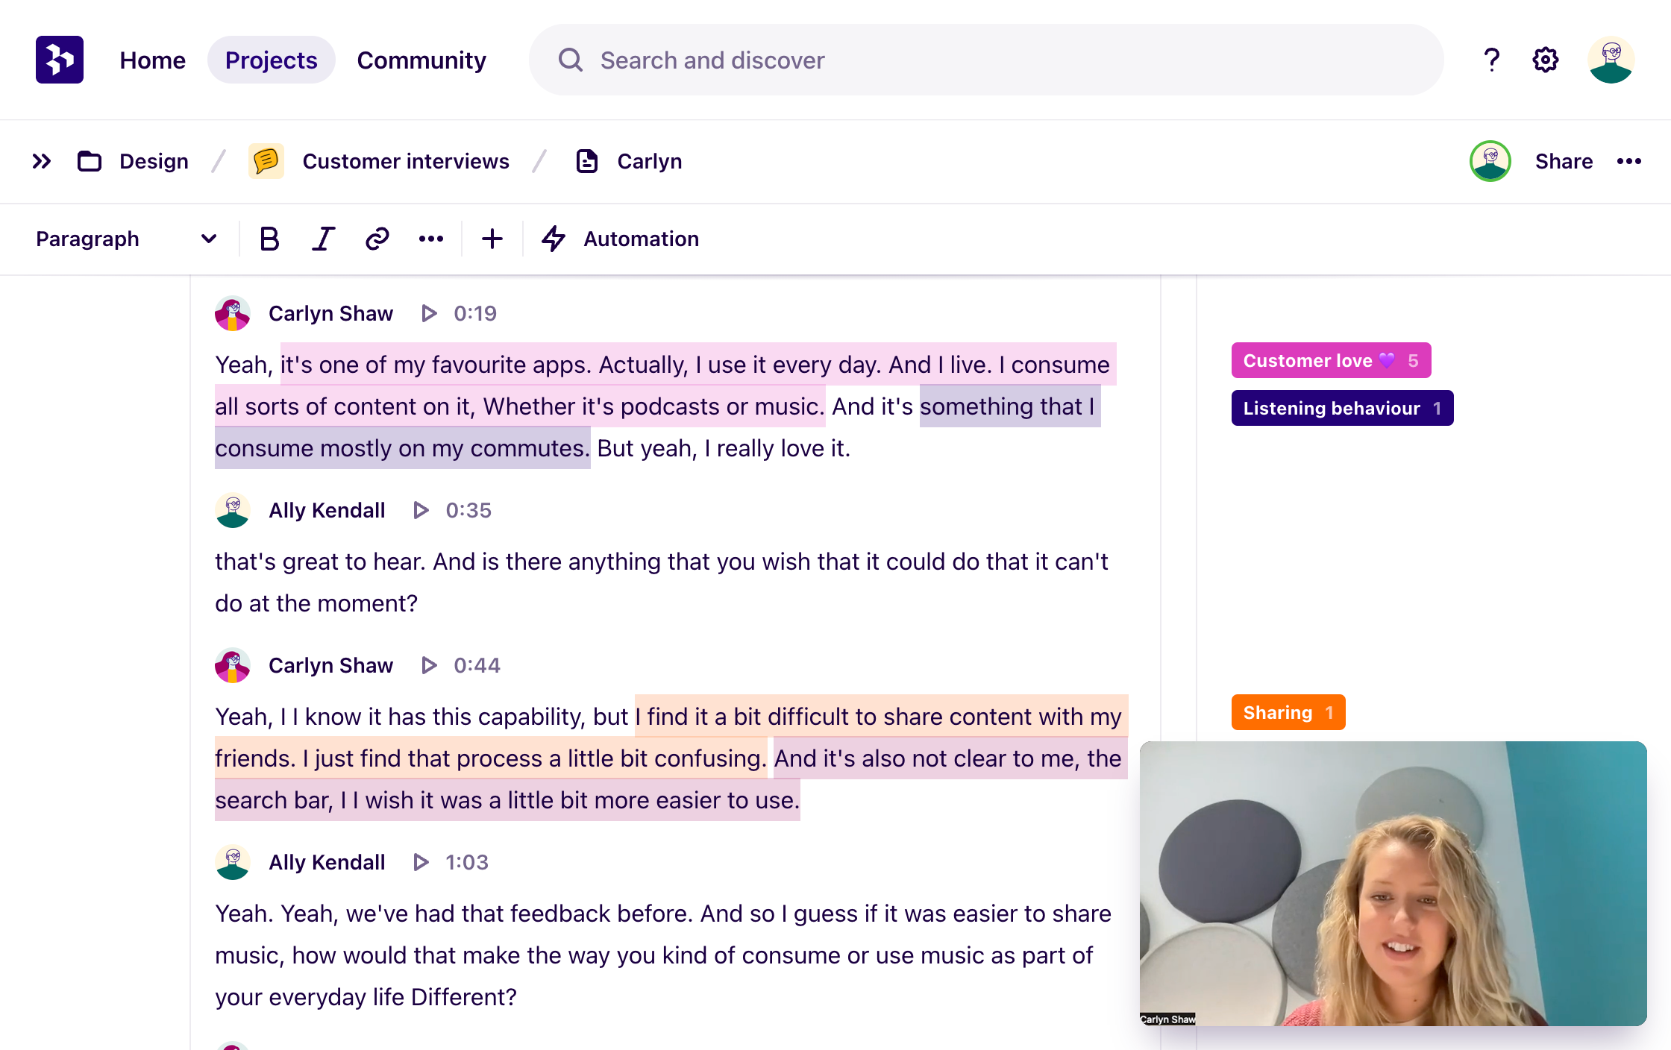Play Carlyn Shaw segment at 0:44

pyautogui.click(x=429, y=665)
